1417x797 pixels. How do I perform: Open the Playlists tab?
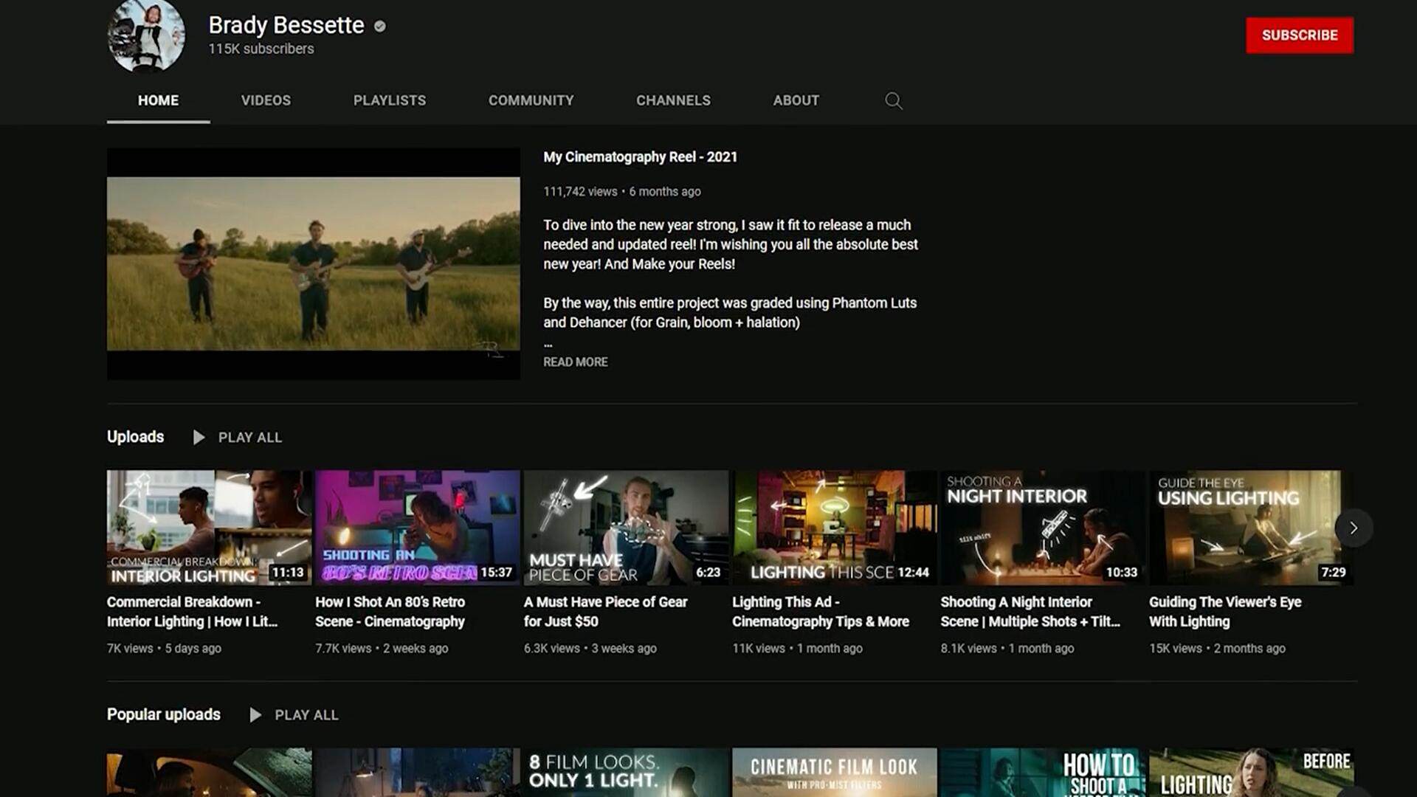coord(389,100)
